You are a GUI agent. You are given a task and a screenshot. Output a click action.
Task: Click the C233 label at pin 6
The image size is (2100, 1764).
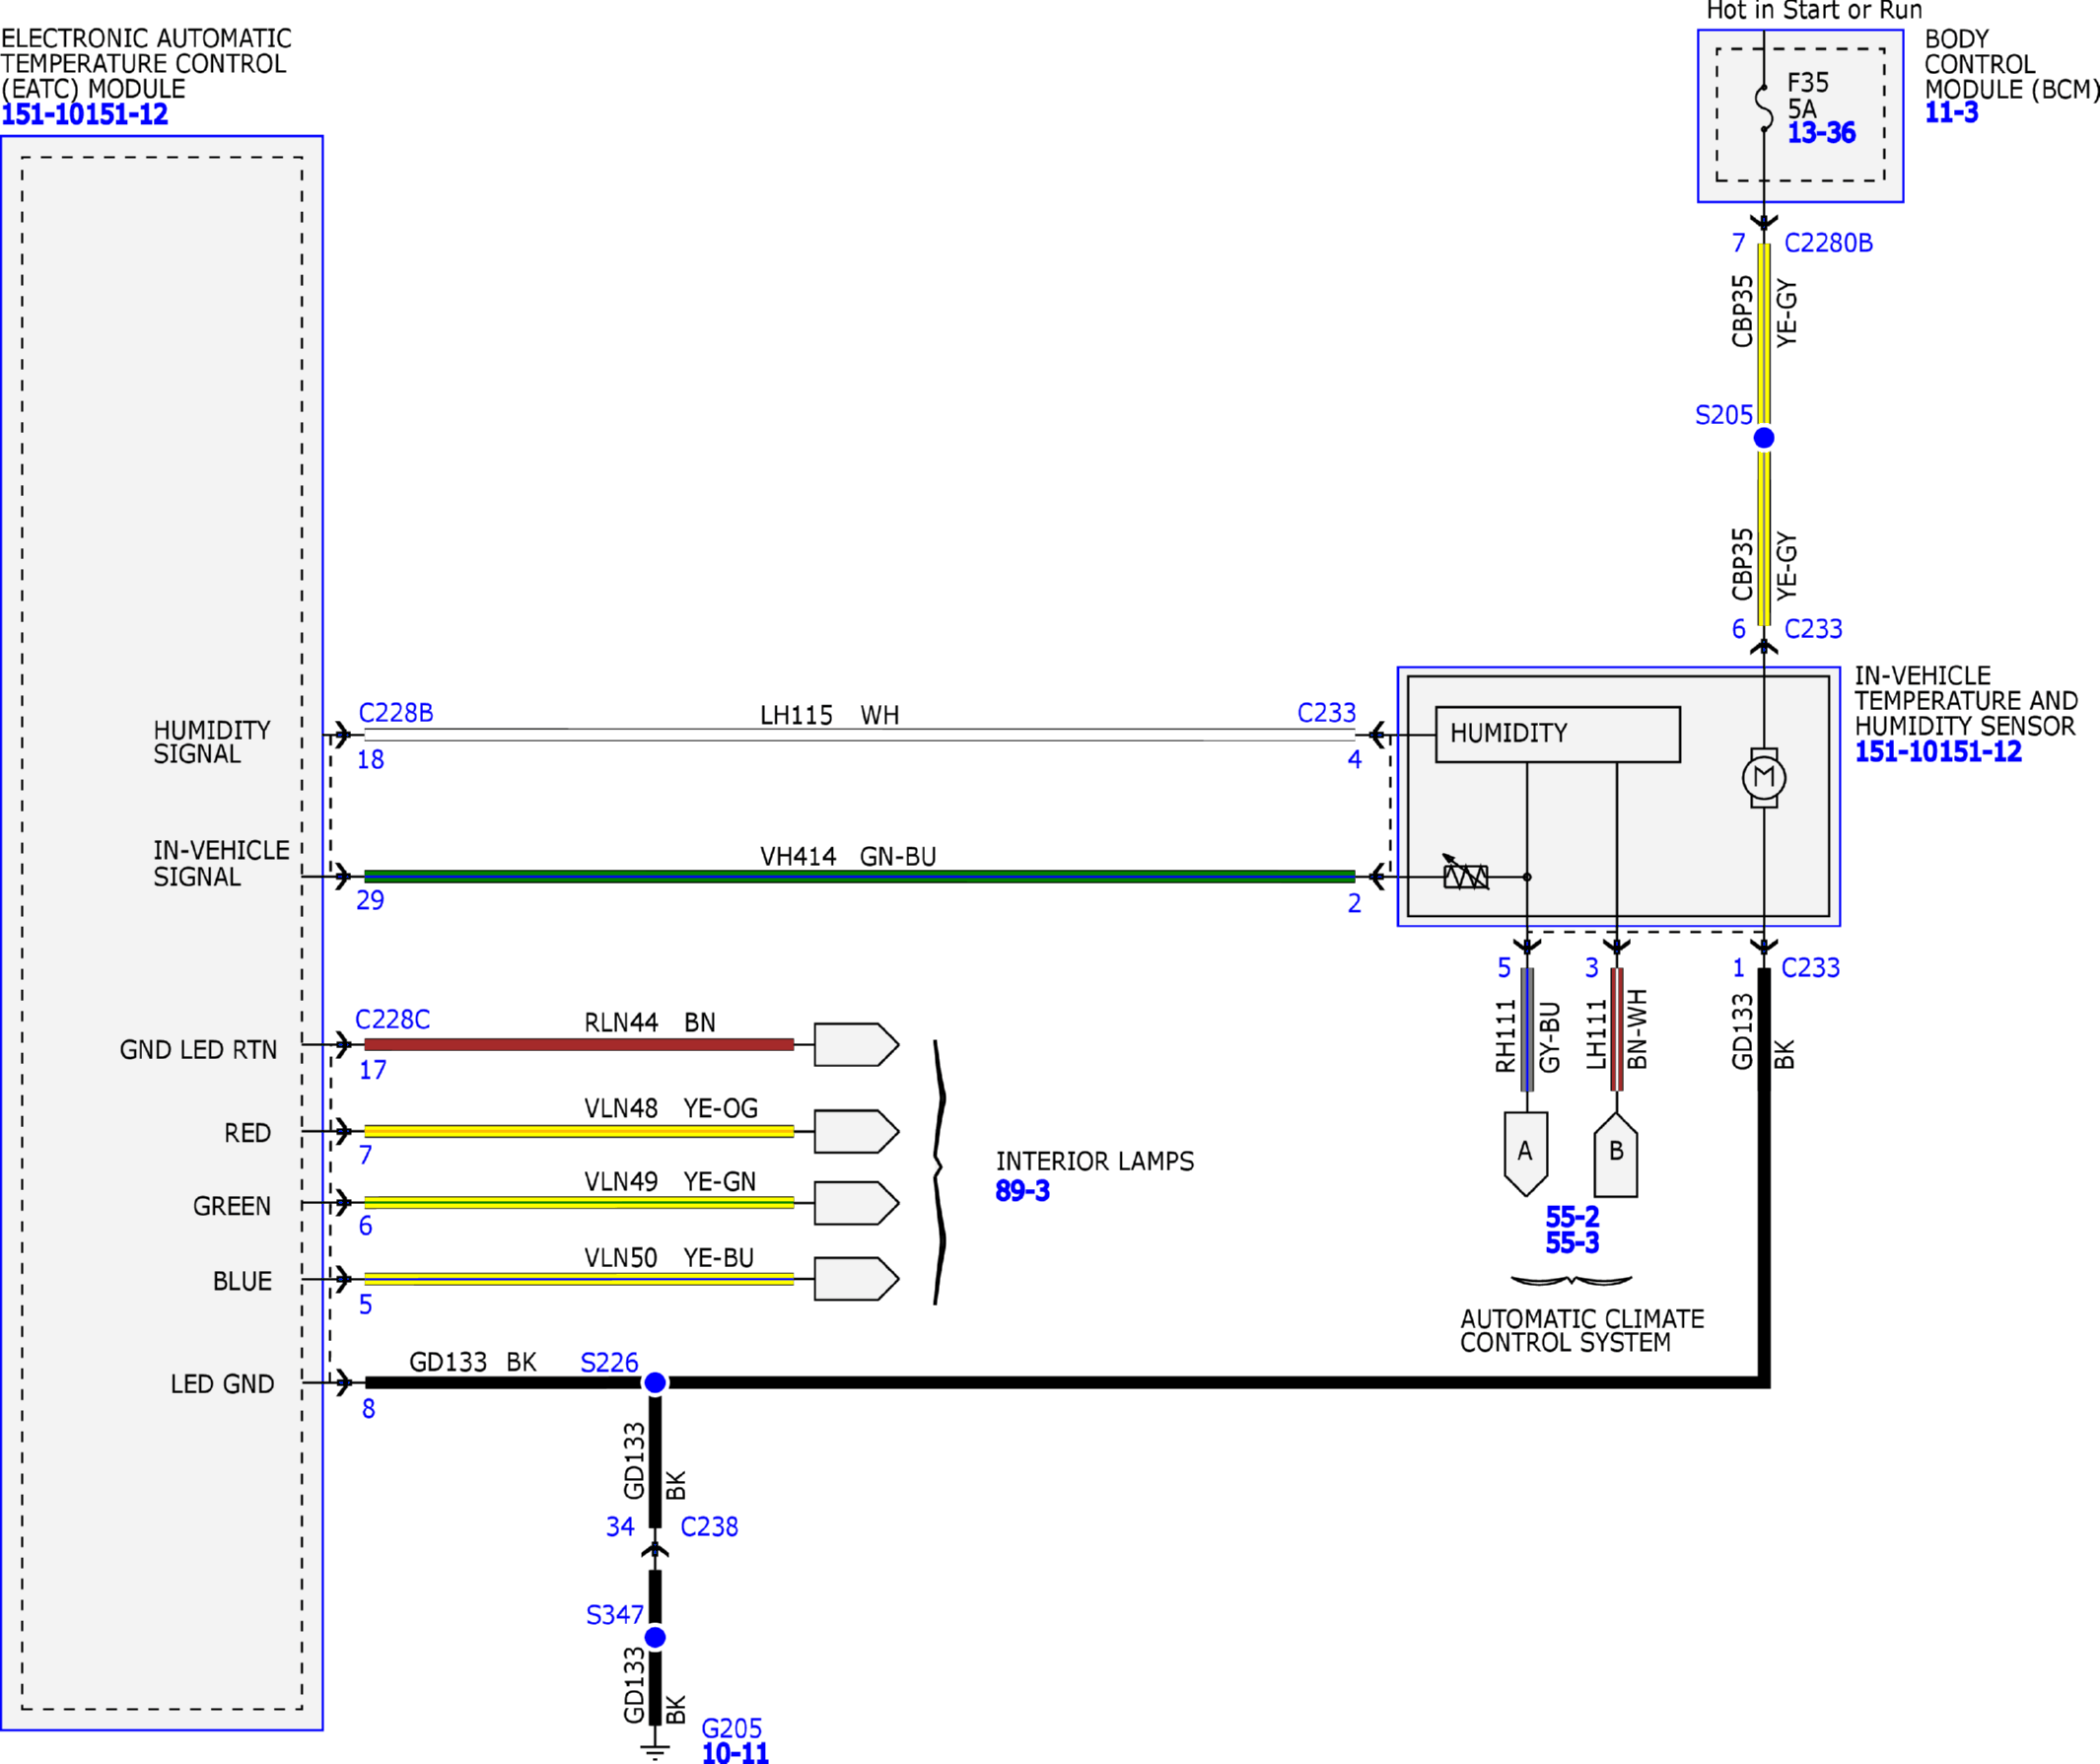(x=1813, y=629)
